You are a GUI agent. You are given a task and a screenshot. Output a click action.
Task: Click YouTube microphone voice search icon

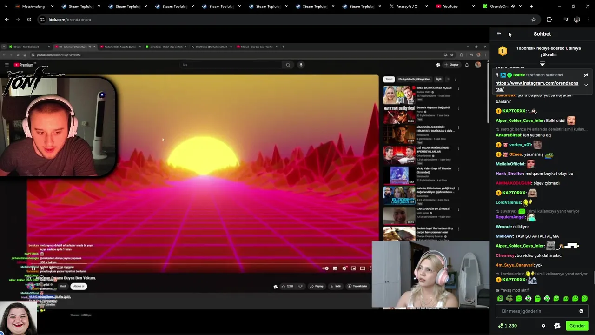pos(301,65)
